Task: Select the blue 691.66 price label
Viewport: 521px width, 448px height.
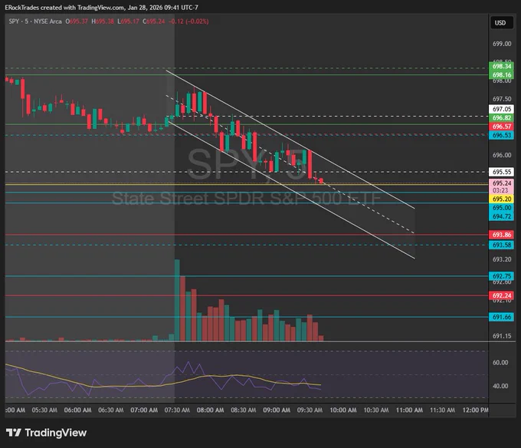Action: [501, 317]
